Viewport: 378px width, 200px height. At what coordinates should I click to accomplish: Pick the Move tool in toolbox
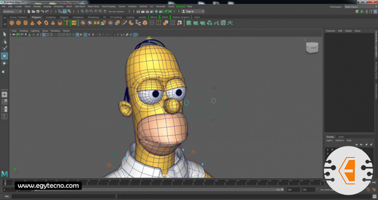point(4,56)
